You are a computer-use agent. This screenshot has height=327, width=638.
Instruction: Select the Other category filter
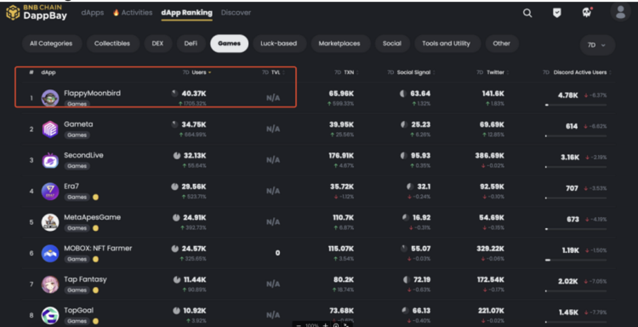tap(502, 43)
